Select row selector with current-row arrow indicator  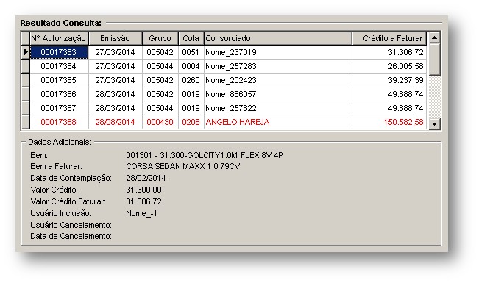25,52
